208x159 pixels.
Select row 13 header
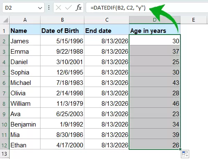(x=5, y=154)
